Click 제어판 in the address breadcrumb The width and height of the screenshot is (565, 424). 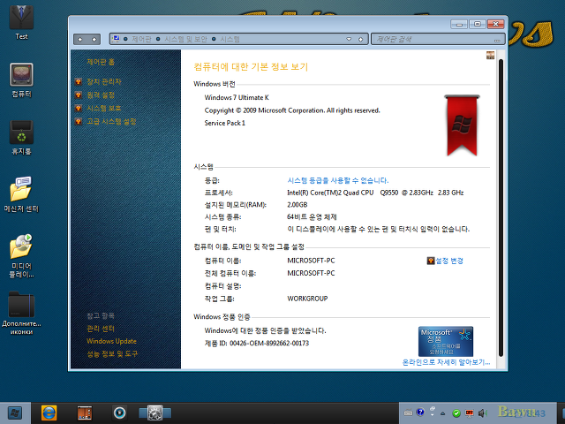pyautogui.click(x=141, y=39)
